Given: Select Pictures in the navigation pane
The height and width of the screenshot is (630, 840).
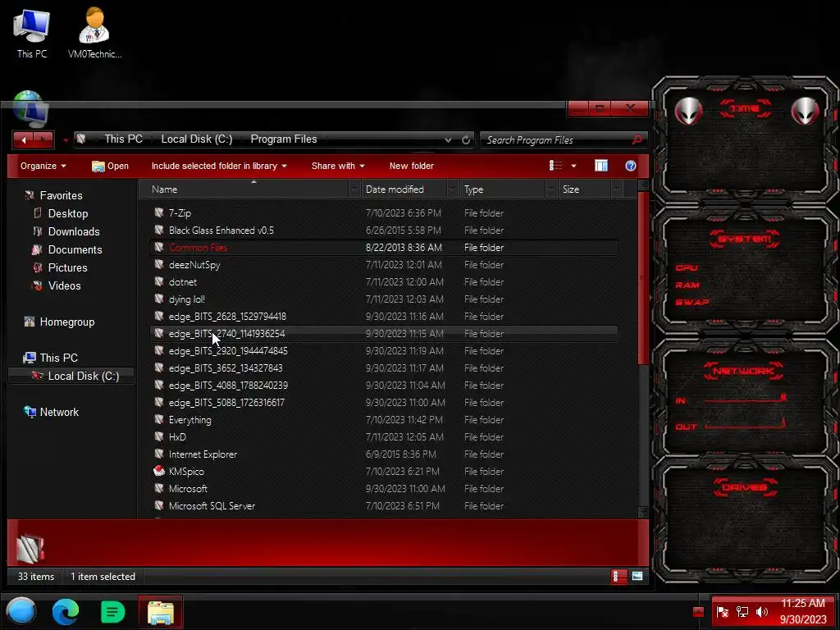Looking at the screenshot, I should pyautogui.click(x=59, y=268).
